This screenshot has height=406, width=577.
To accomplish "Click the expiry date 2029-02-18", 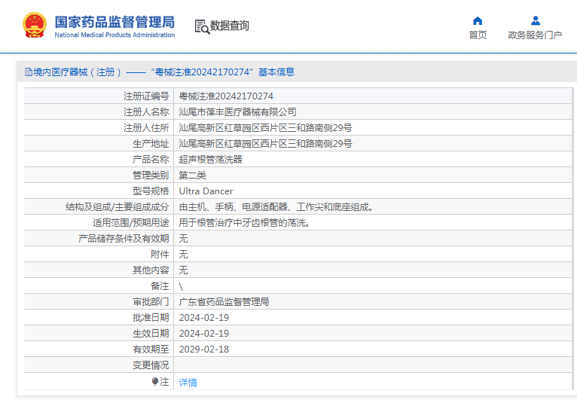I will tap(203, 350).
